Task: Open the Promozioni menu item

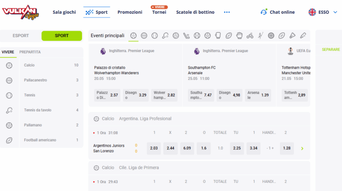Action: pyautogui.click(x=130, y=12)
